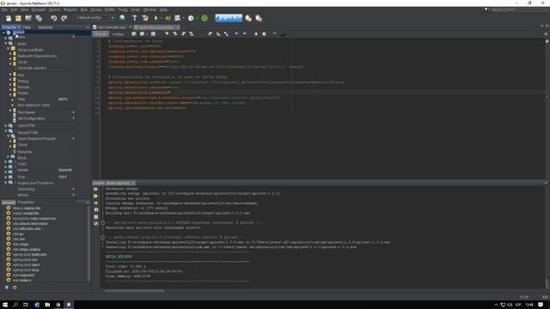The width and height of the screenshot is (550, 309).
Task: Choose Open POM from the context menu
Action: coord(26,125)
